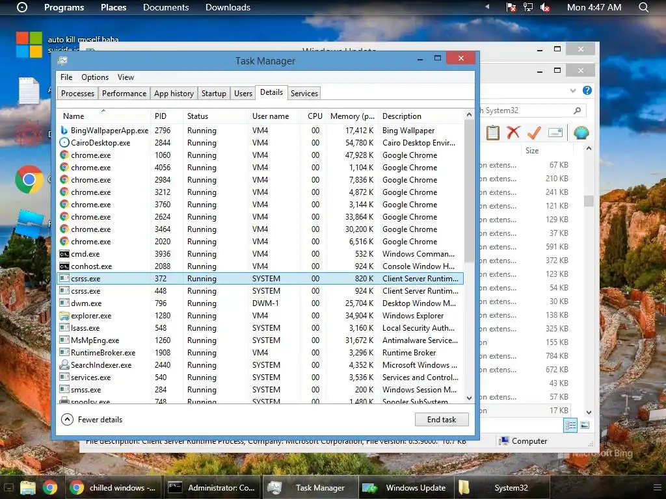Switch to large icons view in System32

point(585,425)
